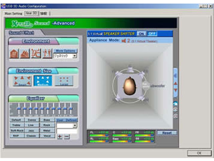Click the FL channel level bar
Viewport: 214px width, 161px height.
tap(99, 136)
